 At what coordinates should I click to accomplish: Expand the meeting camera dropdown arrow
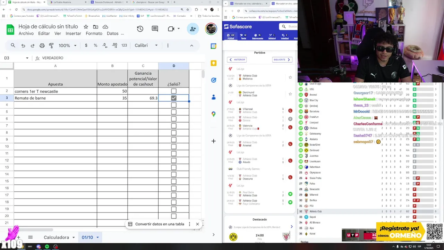[179, 29]
